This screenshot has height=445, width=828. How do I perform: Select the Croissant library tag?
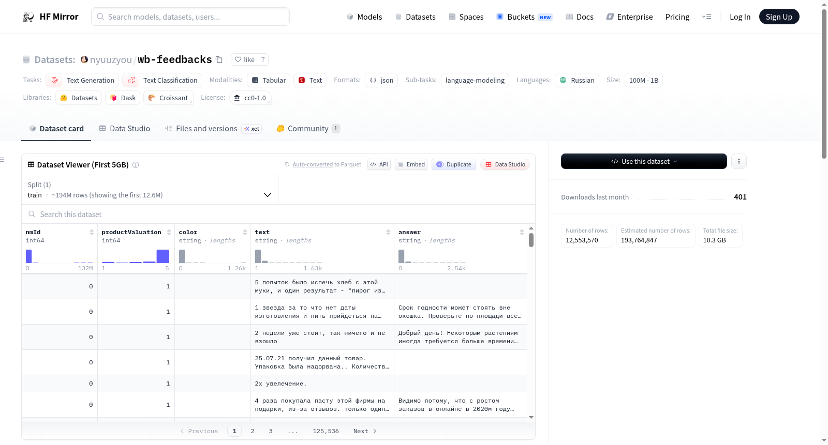pyautogui.click(x=168, y=98)
